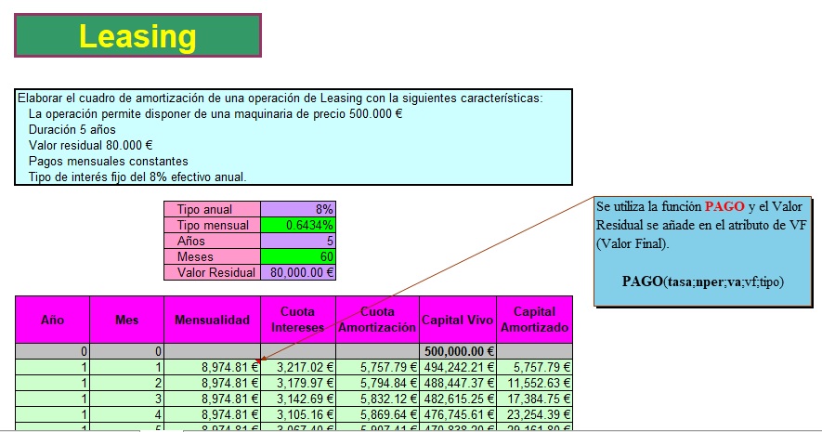Click the 'Tipo de interés fijo del 8%' line

pyautogui.click(x=137, y=177)
